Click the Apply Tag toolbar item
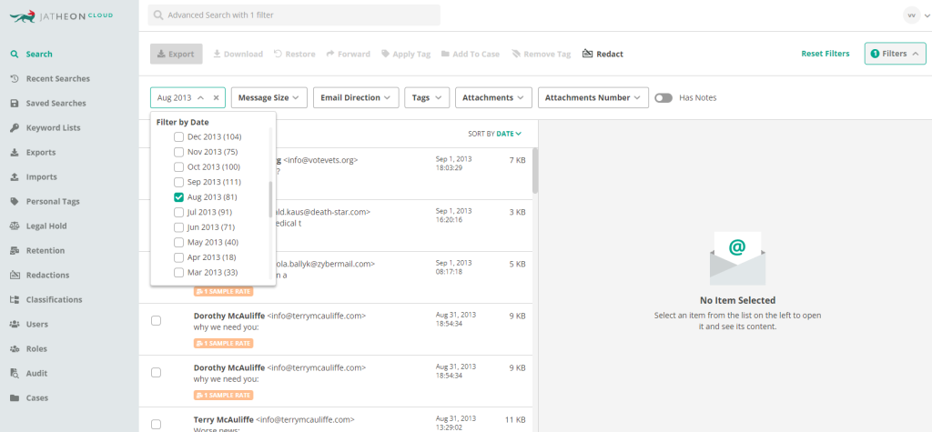 click(406, 54)
